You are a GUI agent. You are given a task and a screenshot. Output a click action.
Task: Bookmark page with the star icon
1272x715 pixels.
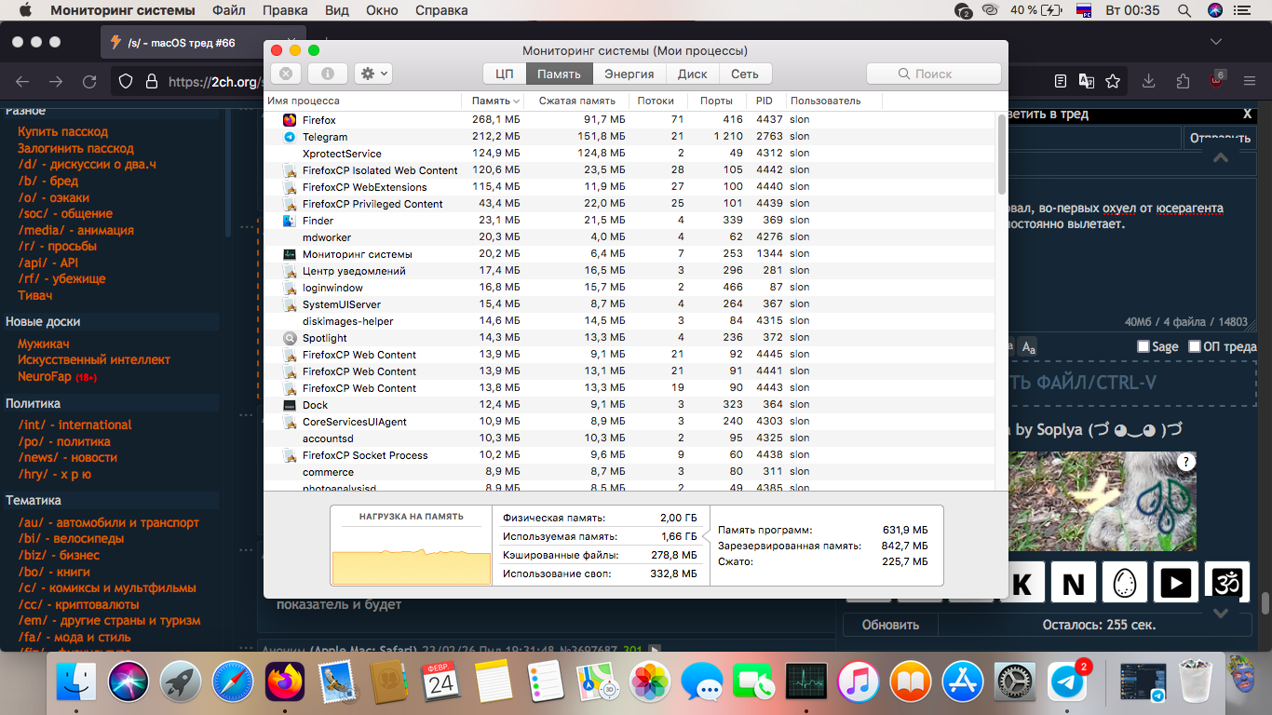(1113, 82)
